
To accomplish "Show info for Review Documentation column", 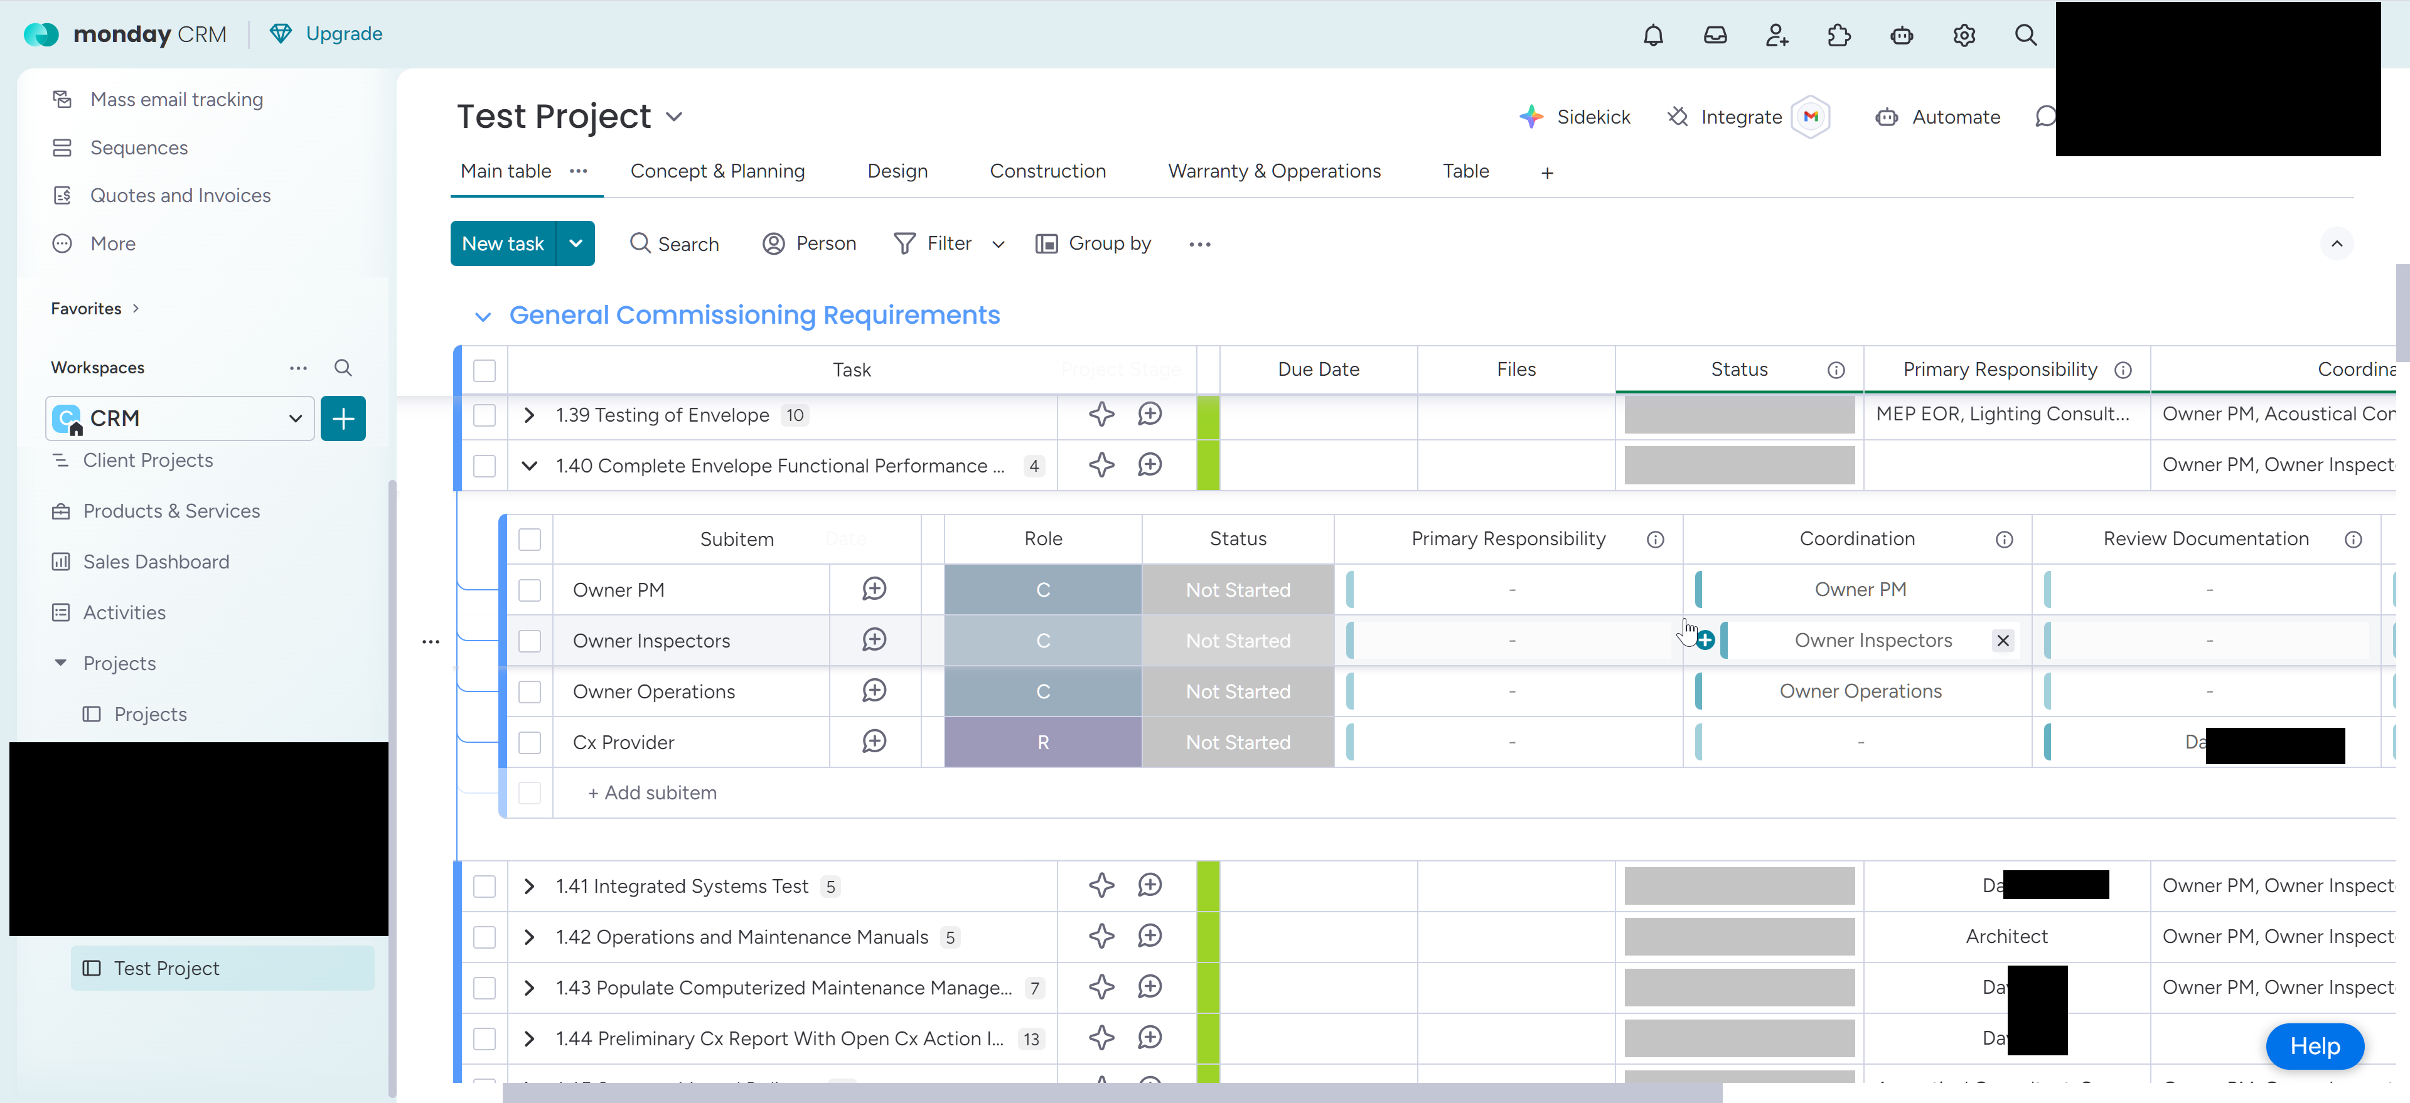I will coord(2353,540).
